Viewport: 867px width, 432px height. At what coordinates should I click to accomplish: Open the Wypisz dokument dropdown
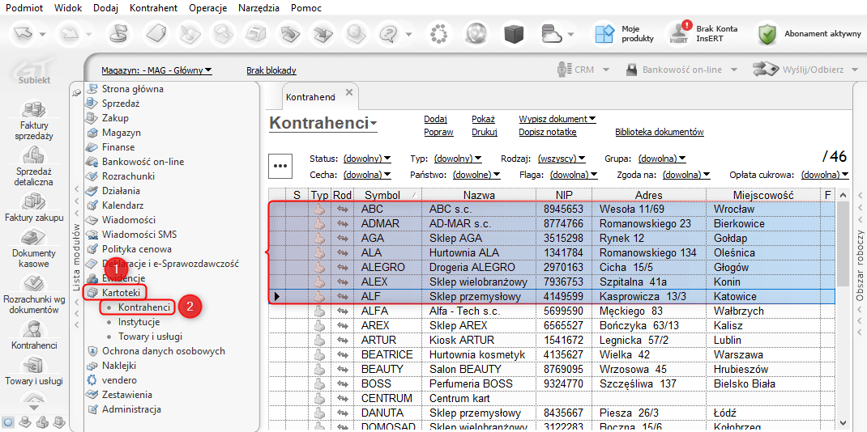557,119
